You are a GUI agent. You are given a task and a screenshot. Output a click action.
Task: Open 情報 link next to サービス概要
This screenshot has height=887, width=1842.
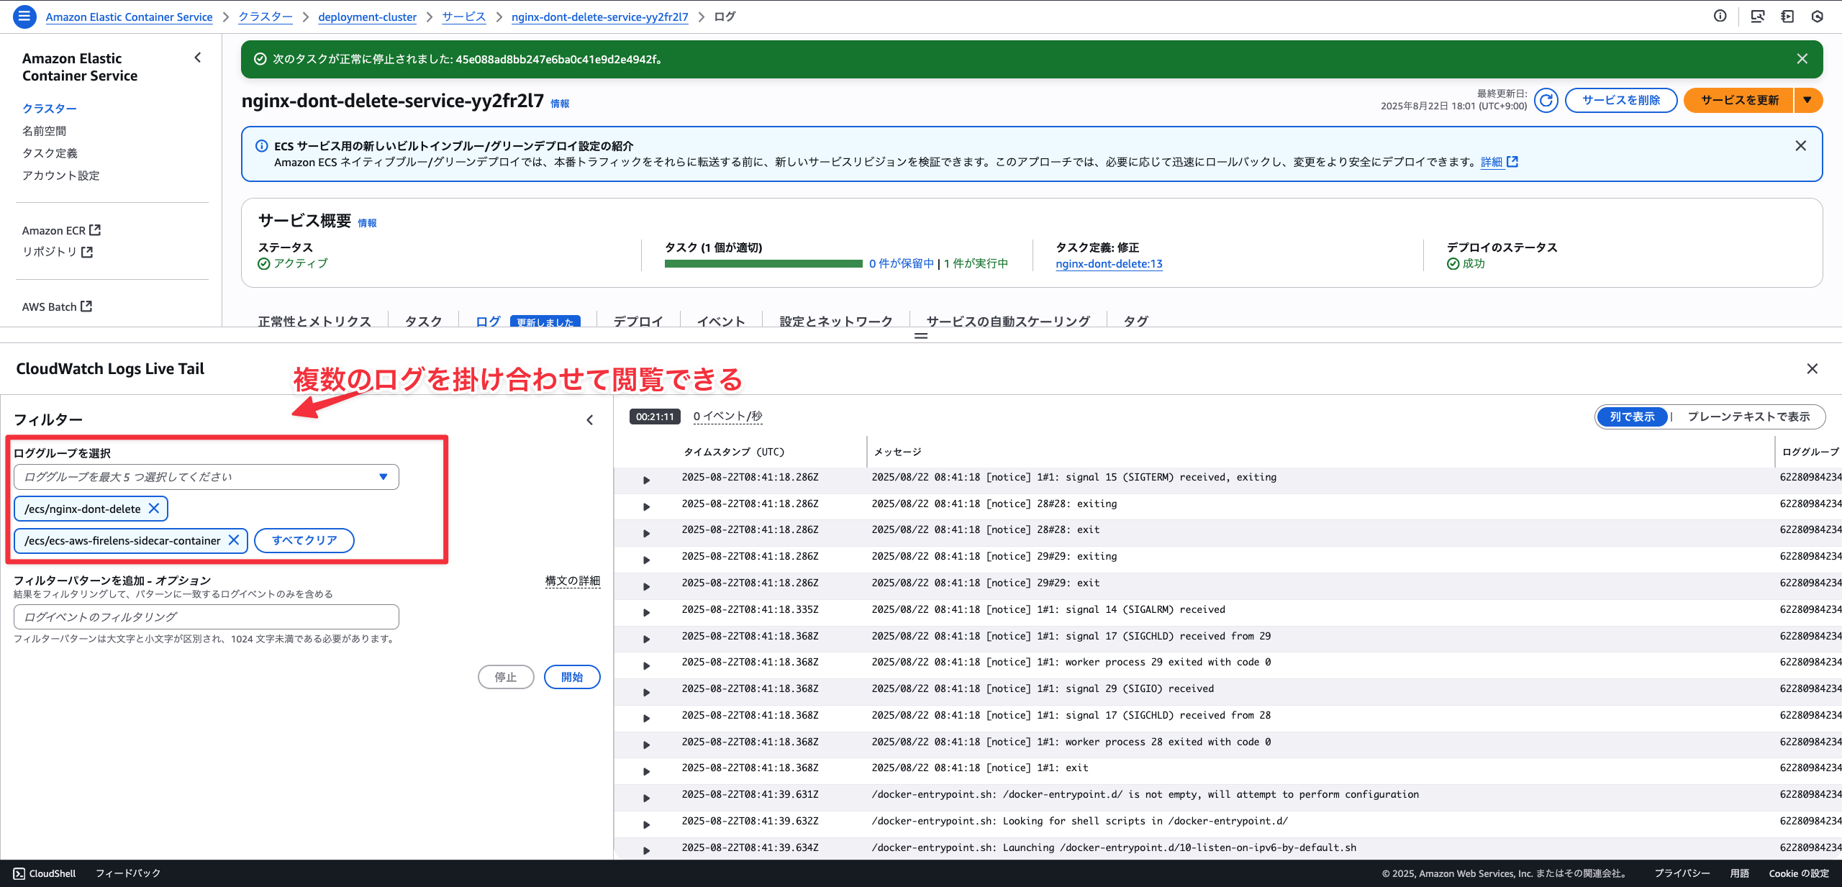pos(367,223)
